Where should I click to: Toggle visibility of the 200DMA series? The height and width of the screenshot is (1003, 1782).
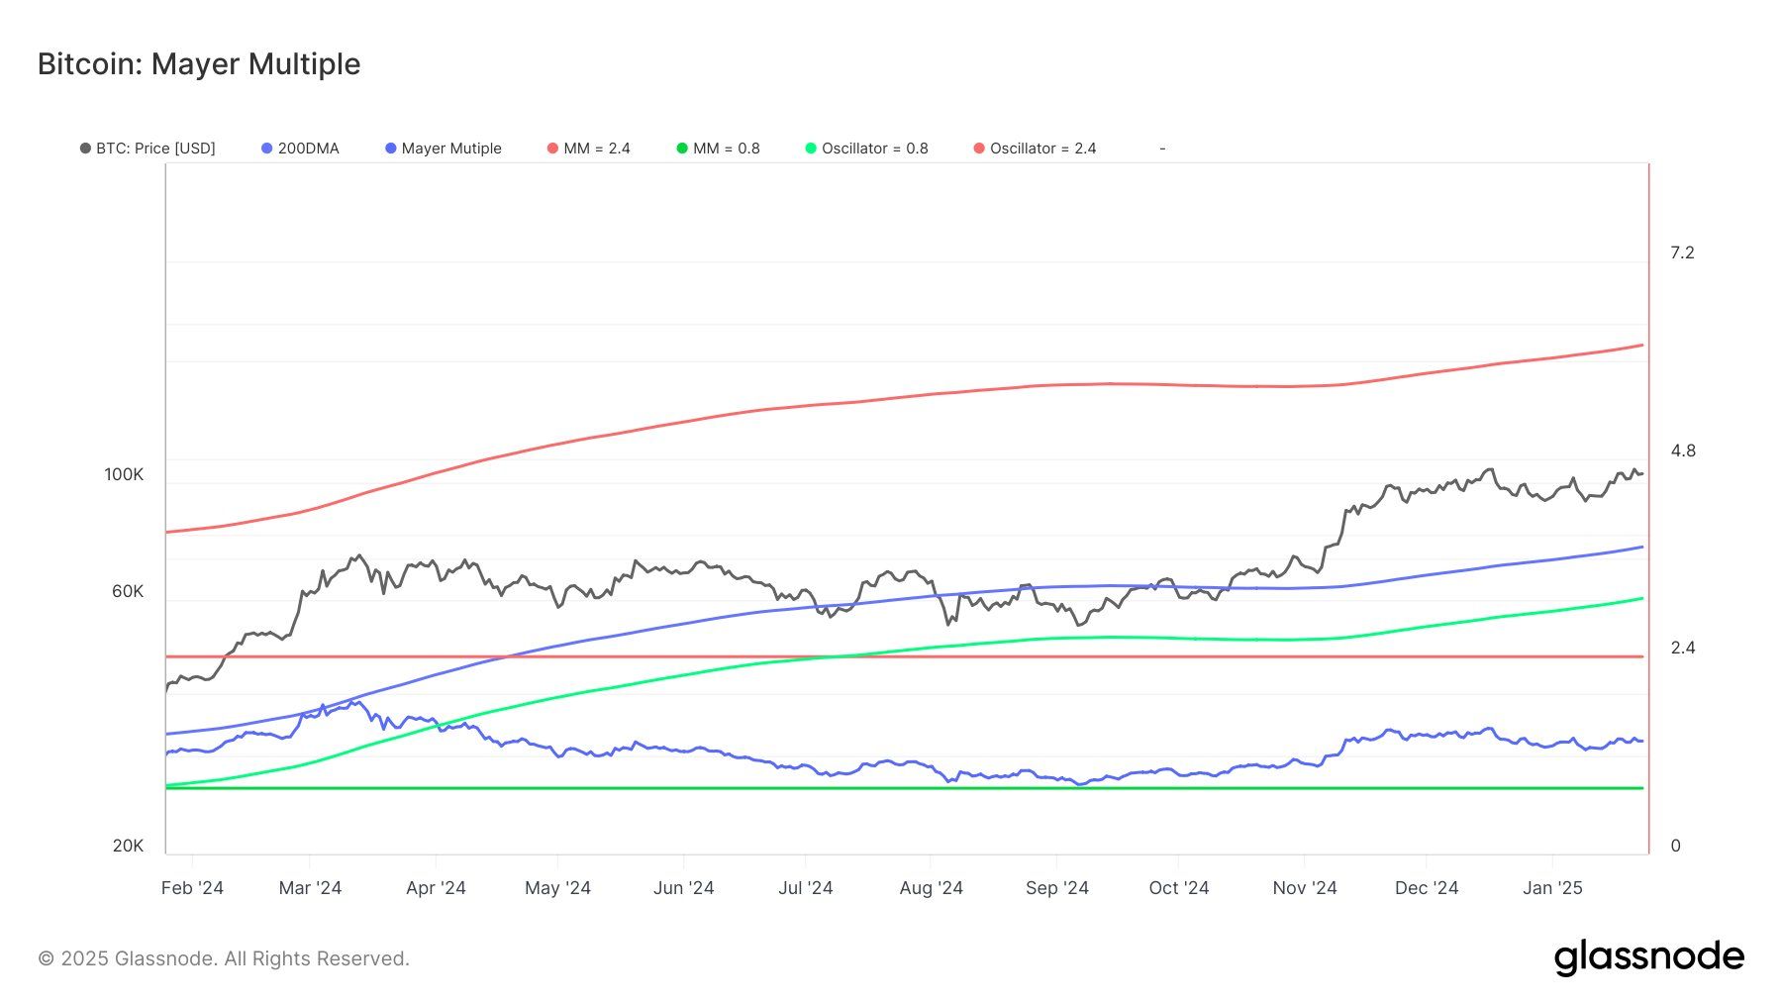pyautogui.click(x=308, y=148)
